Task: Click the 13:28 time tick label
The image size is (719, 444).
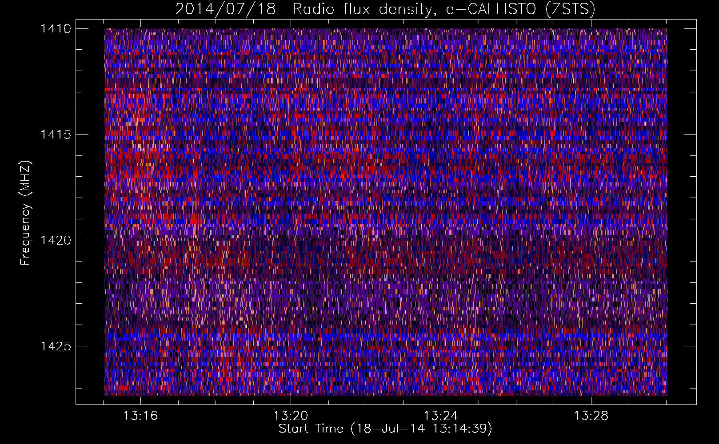Action: coord(591,416)
